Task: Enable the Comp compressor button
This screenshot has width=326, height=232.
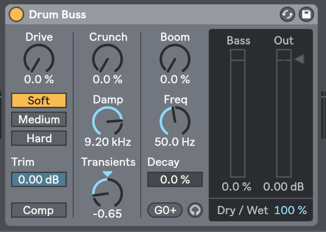Action: (39, 210)
